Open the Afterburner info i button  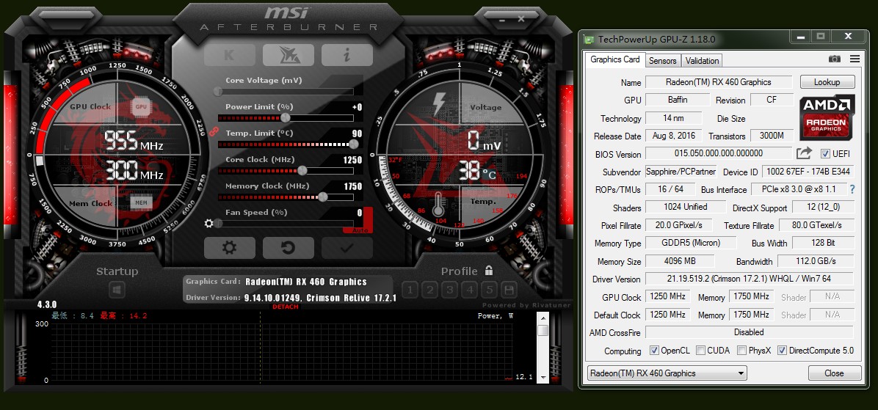point(347,55)
